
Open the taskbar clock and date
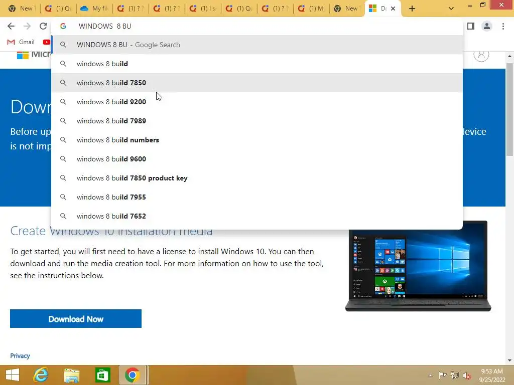click(x=492, y=375)
